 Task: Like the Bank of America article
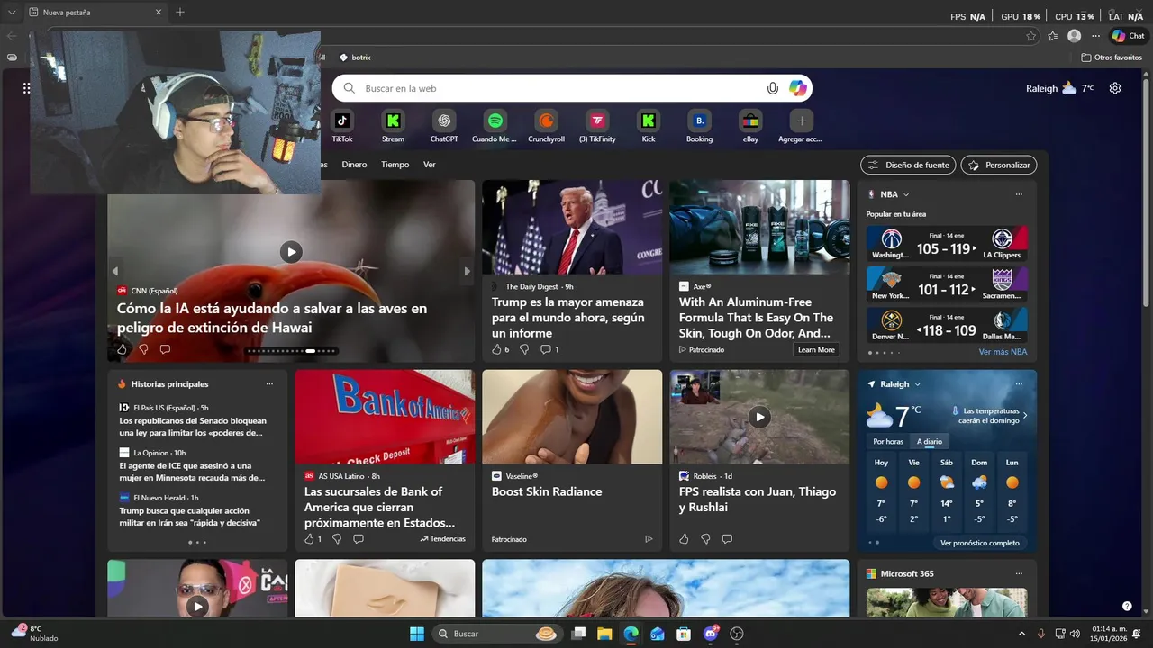coord(309,539)
